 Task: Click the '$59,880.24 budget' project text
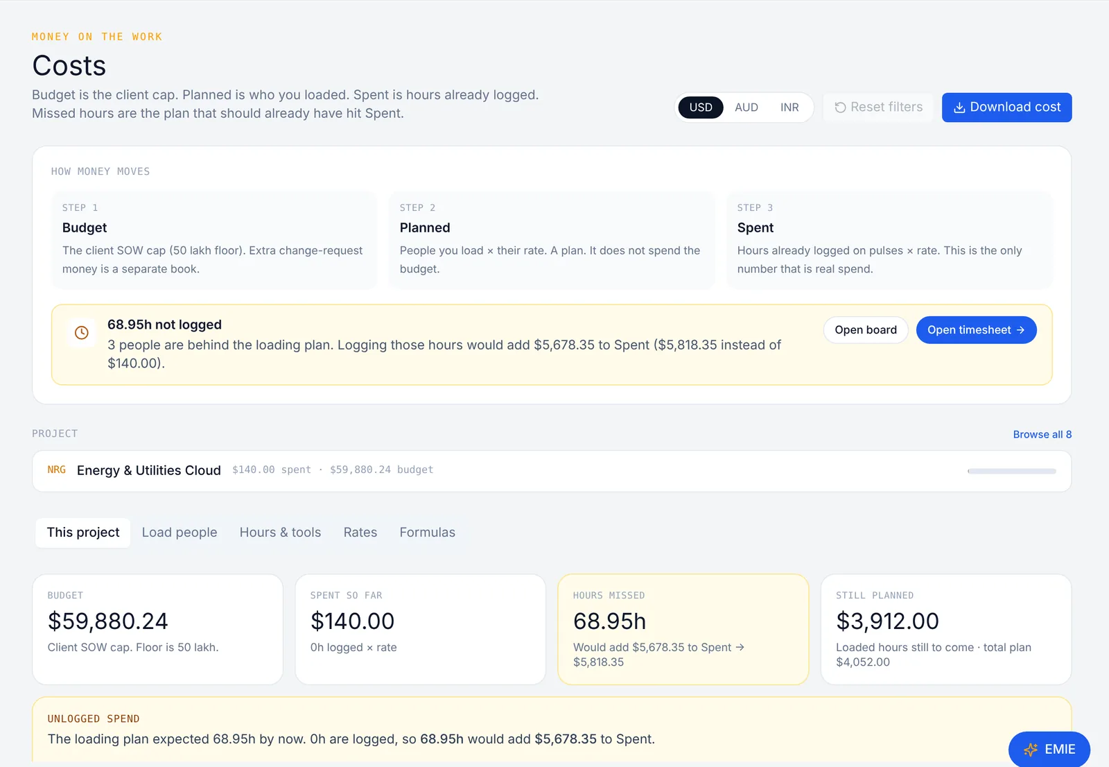tap(381, 470)
